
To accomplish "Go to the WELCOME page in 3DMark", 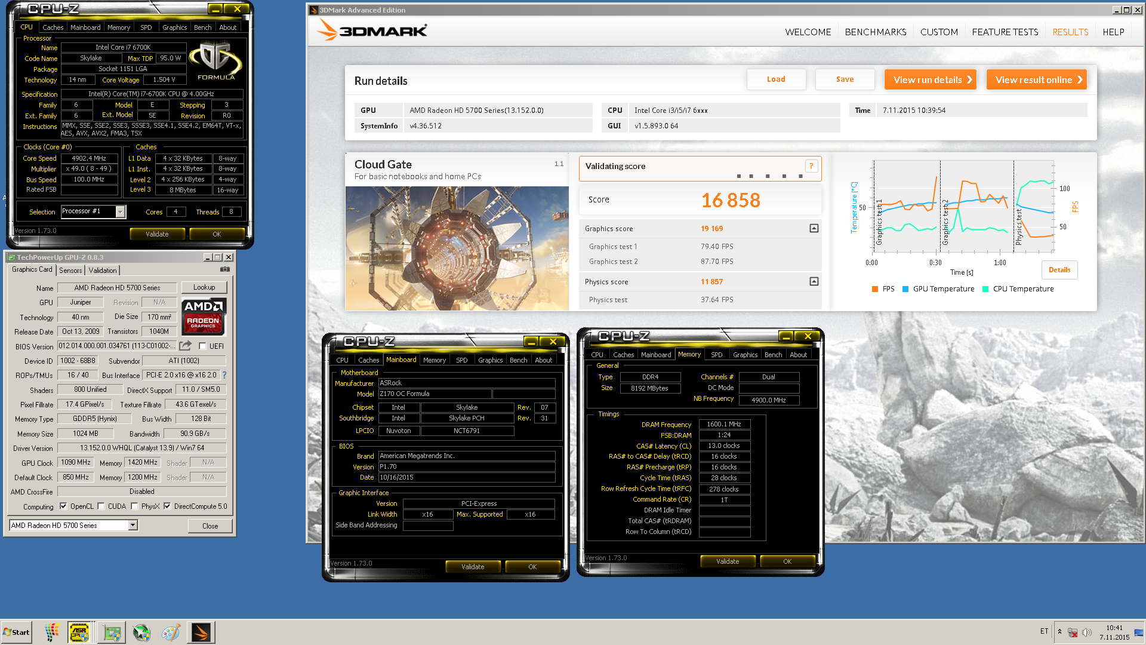I will [808, 32].
